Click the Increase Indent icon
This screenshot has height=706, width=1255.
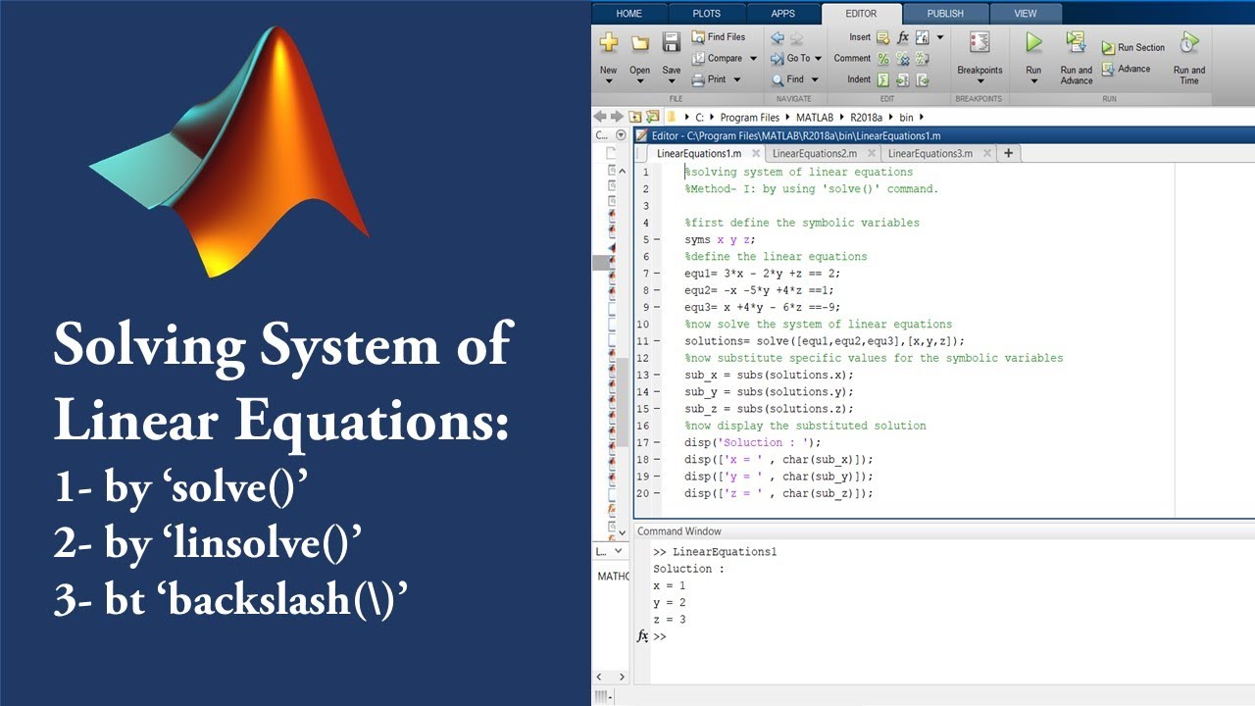point(903,80)
